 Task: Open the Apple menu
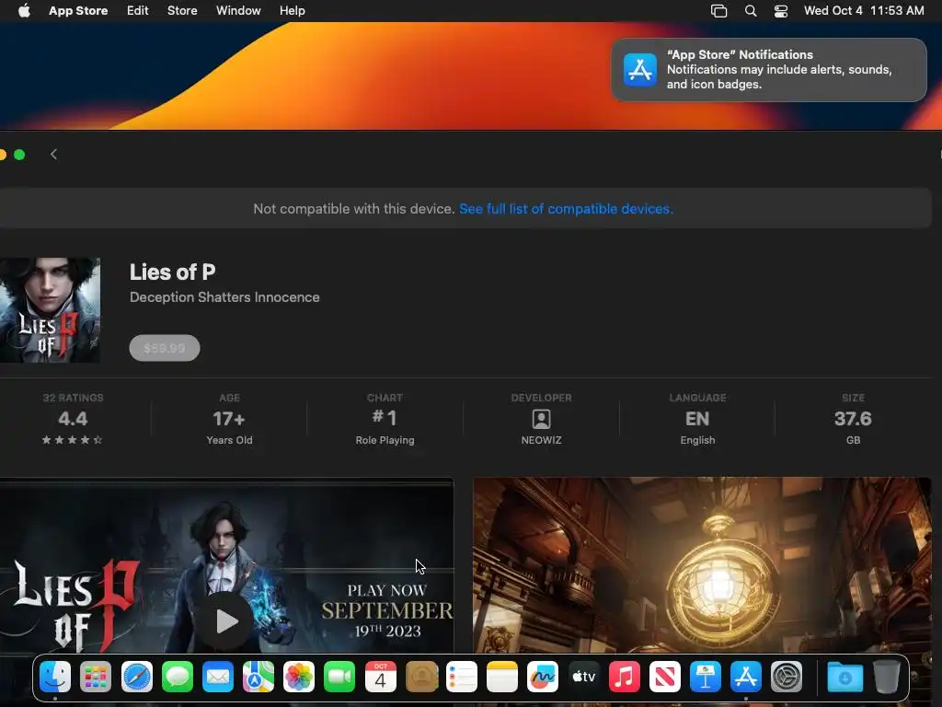tap(24, 10)
